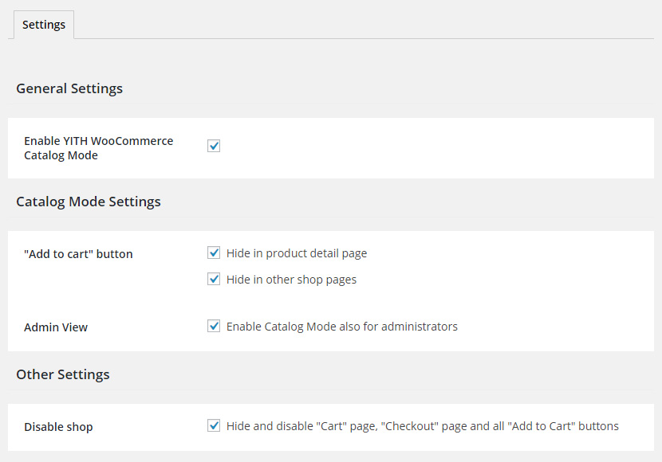This screenshot has height=462, width=662.
Task: Uncheck the Disable shop checkbox
Action: [x=214, y=425]
